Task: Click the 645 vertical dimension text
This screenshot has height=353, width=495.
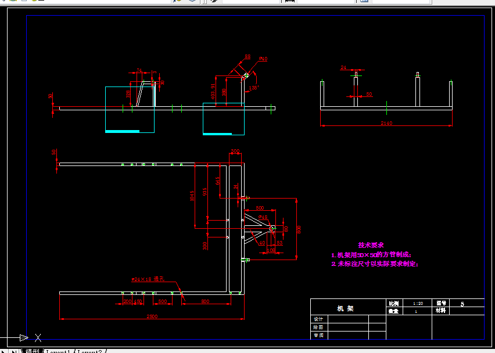Action: point(217,181)
